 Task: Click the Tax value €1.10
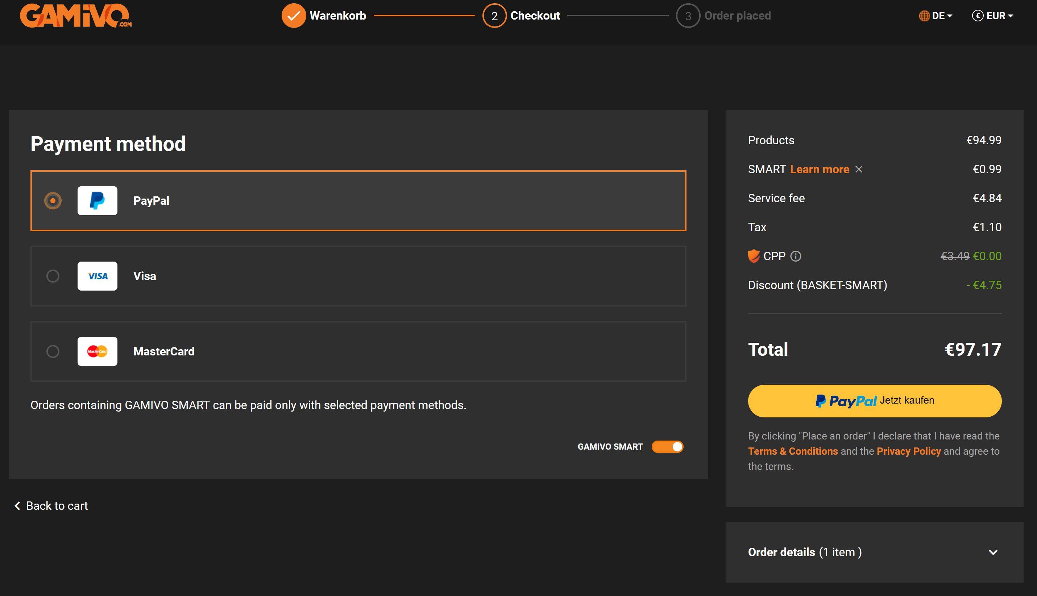(x=987, y=227)
